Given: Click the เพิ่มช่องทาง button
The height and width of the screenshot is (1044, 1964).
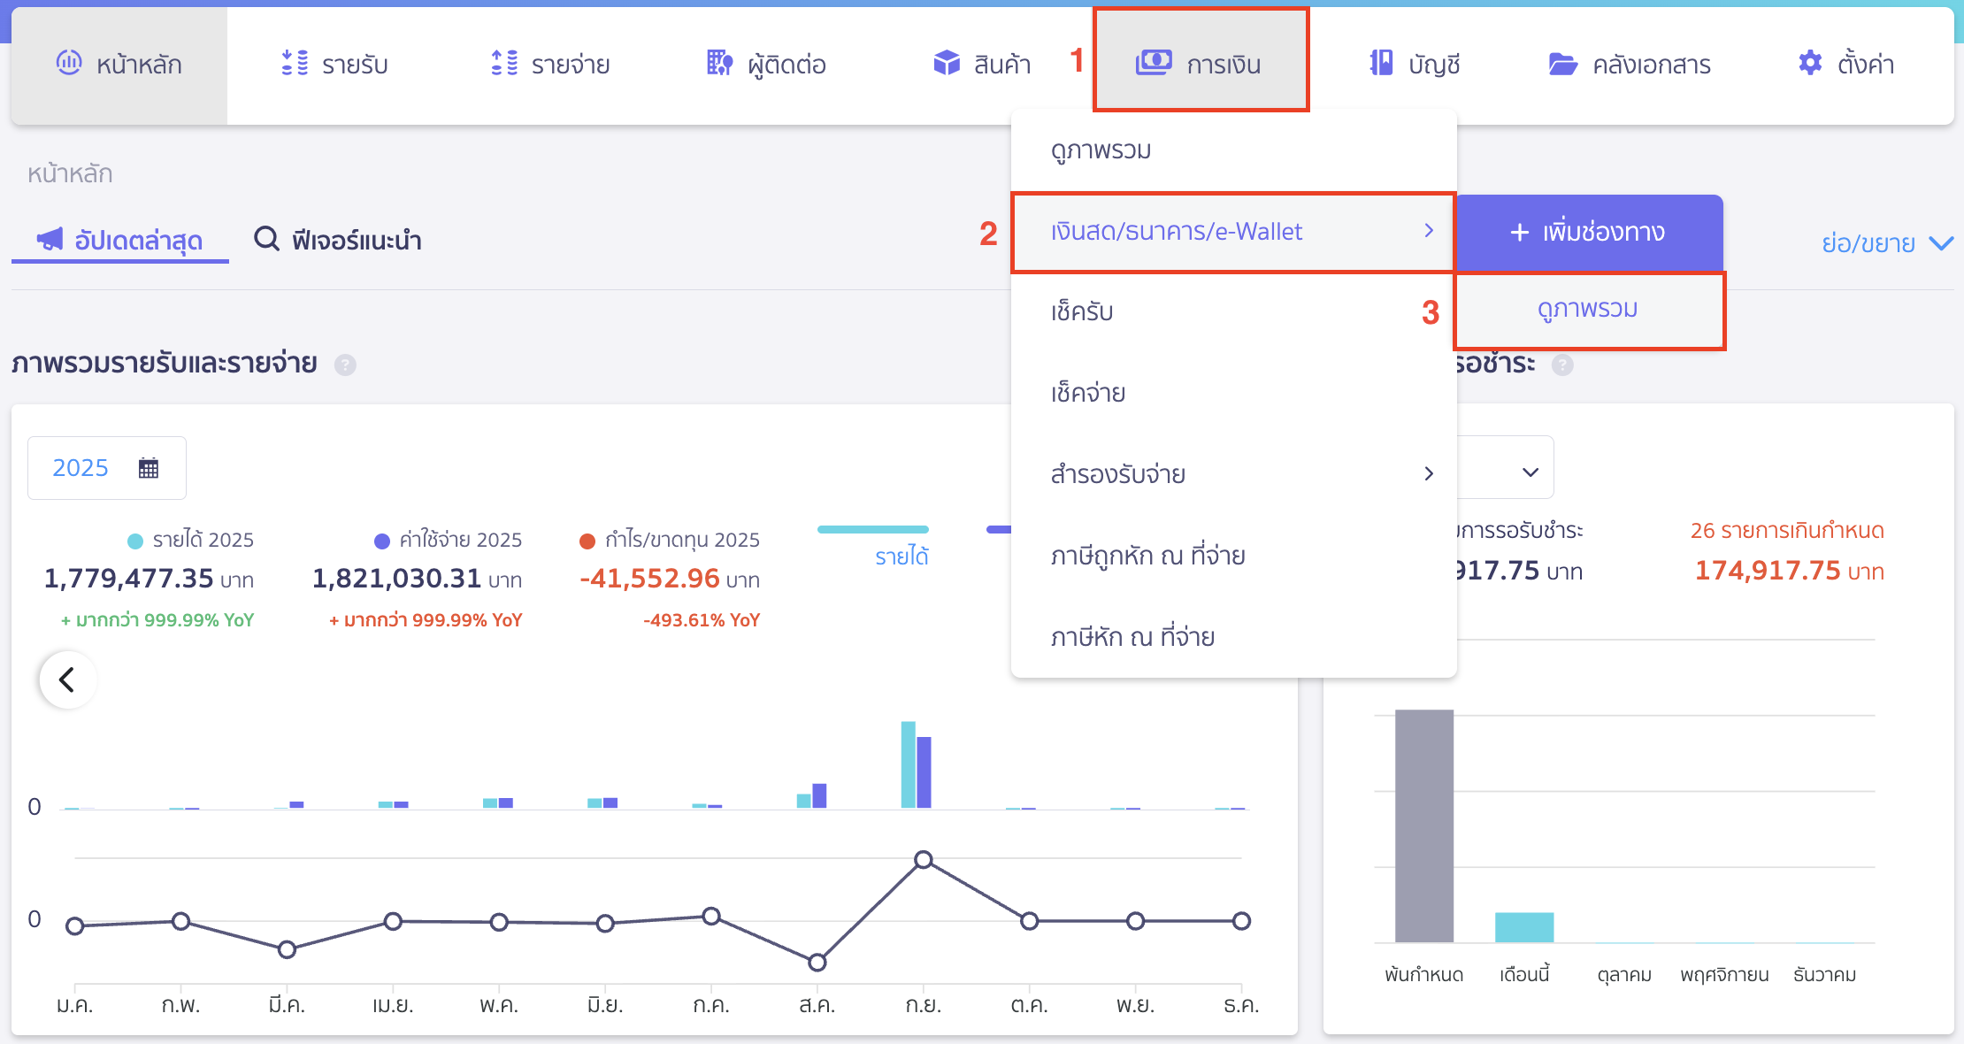Looking at the screenshot, I should (1588, 233).
